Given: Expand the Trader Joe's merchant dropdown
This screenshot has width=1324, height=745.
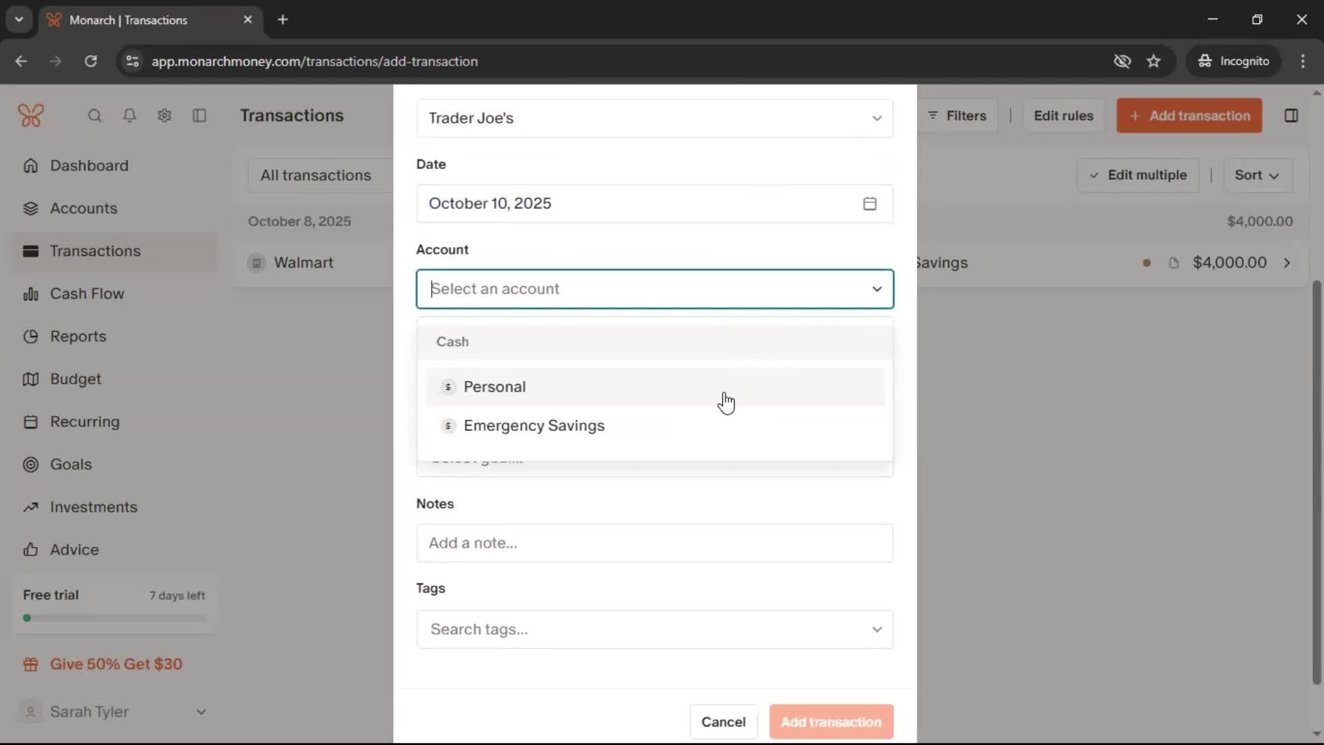Looking at the screenshot, I should tap(876, 119).
